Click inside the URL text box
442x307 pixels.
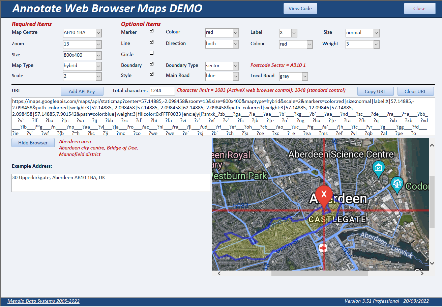[x=223, y=117]
